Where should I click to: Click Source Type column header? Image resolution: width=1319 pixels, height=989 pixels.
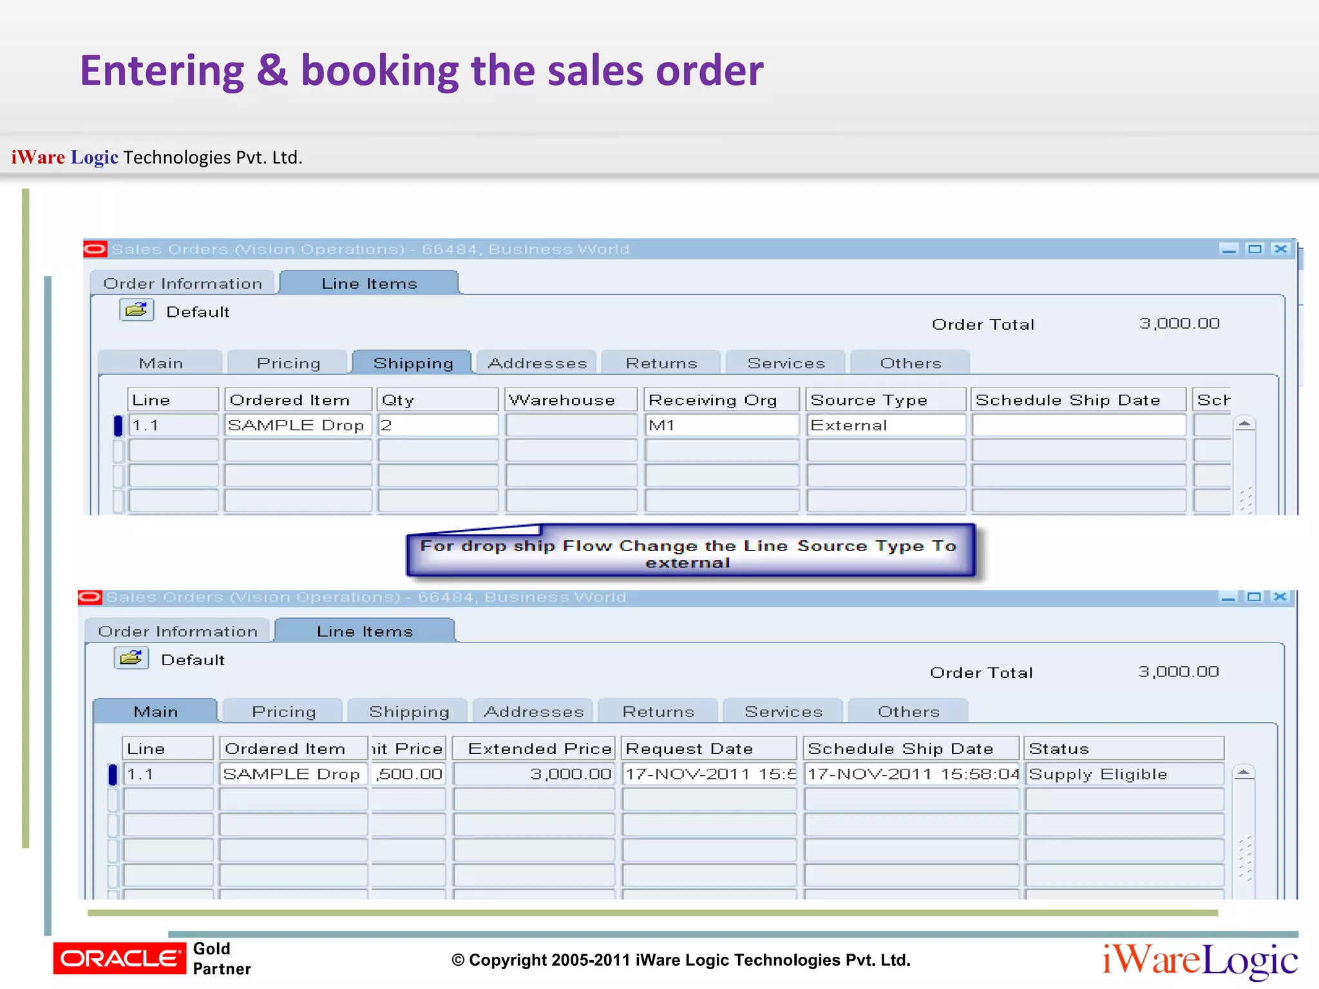tap(886, 400)
